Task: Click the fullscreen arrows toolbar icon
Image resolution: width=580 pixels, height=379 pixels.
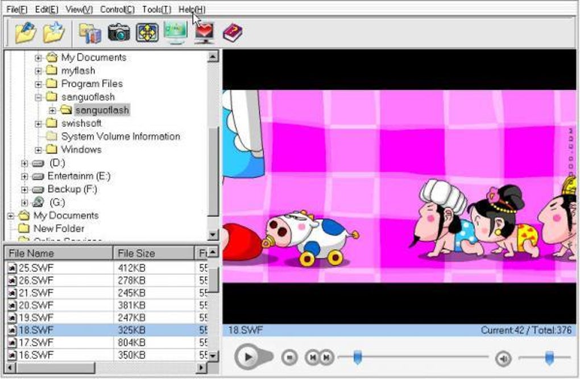Action: tap(147, 33)
